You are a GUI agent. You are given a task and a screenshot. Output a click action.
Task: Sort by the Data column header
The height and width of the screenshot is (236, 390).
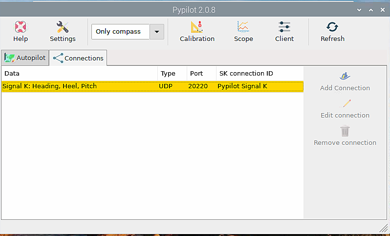click(78, 74)
